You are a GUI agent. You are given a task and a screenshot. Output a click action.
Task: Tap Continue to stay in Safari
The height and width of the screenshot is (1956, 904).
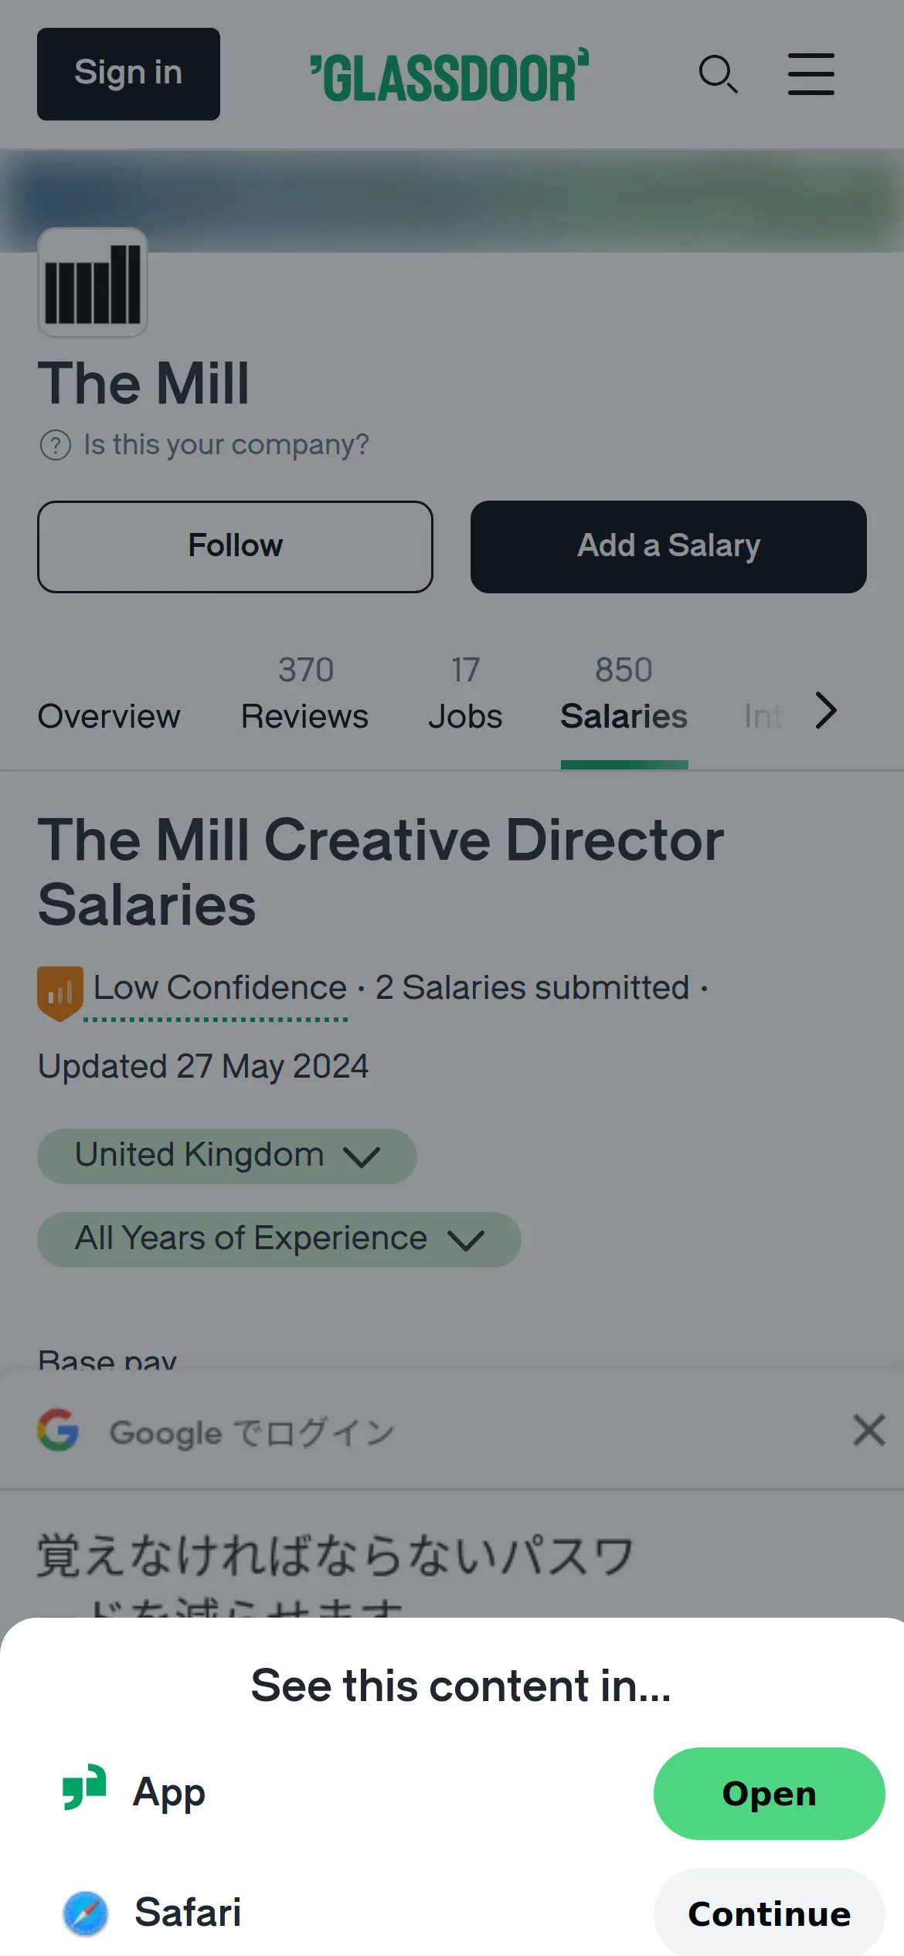pyautogui.click(x=769, y=1914)
